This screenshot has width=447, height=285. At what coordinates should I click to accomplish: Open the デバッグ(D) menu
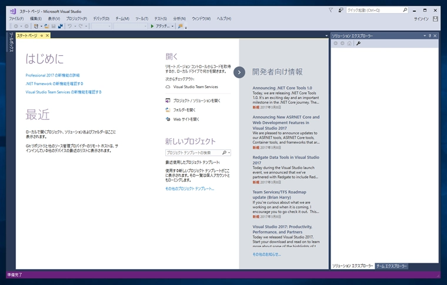101,18
